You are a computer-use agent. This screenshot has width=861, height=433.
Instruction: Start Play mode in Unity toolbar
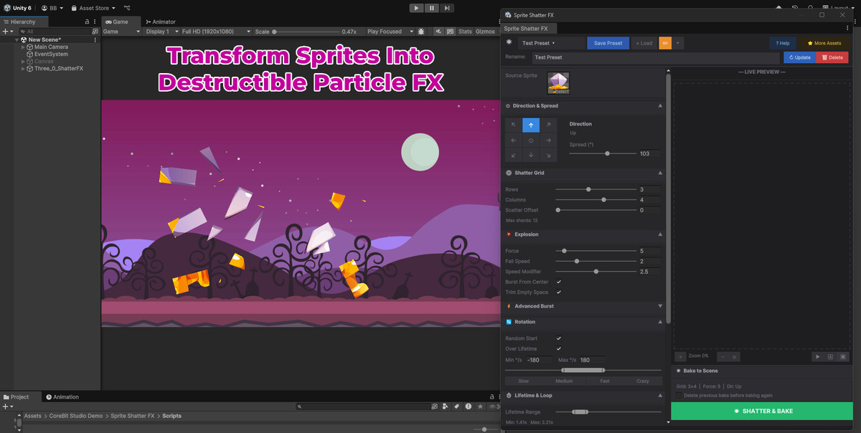(417, 8)
